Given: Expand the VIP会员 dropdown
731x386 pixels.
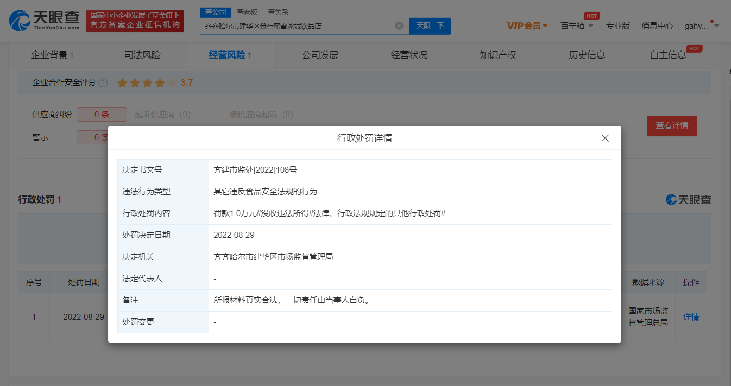Looking at the screenshot, I should tap(527, 26).
